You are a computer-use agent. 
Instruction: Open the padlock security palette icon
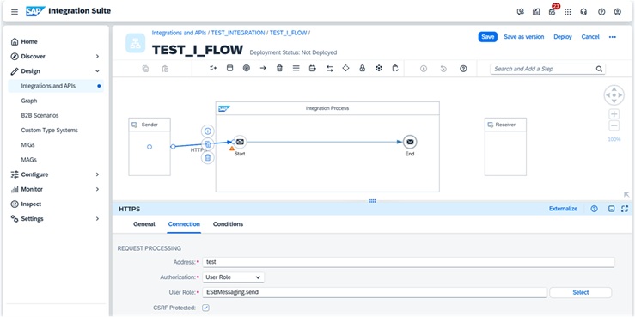coord(363,69)
